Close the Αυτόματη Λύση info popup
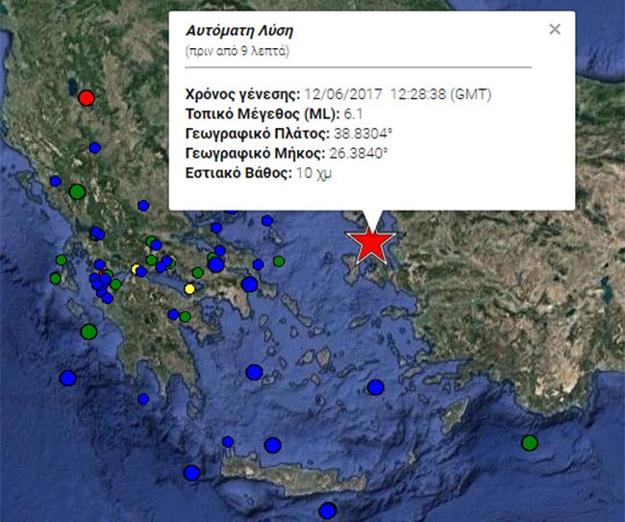Viewport: 625px width, 522px height. coord(554,29)
